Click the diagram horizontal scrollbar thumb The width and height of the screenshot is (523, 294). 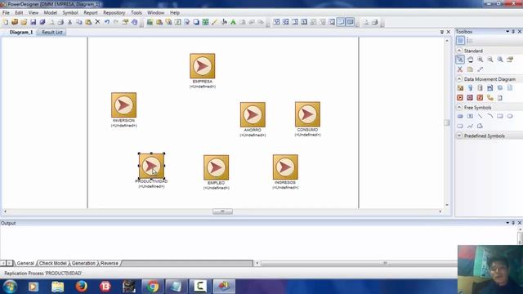222,212
